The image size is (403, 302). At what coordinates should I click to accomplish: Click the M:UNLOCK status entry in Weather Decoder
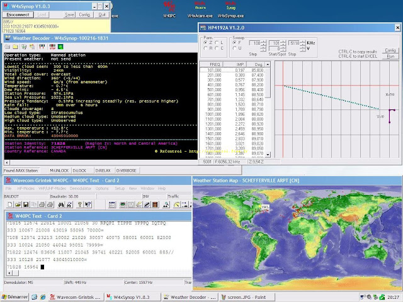[x=59, y=171]
